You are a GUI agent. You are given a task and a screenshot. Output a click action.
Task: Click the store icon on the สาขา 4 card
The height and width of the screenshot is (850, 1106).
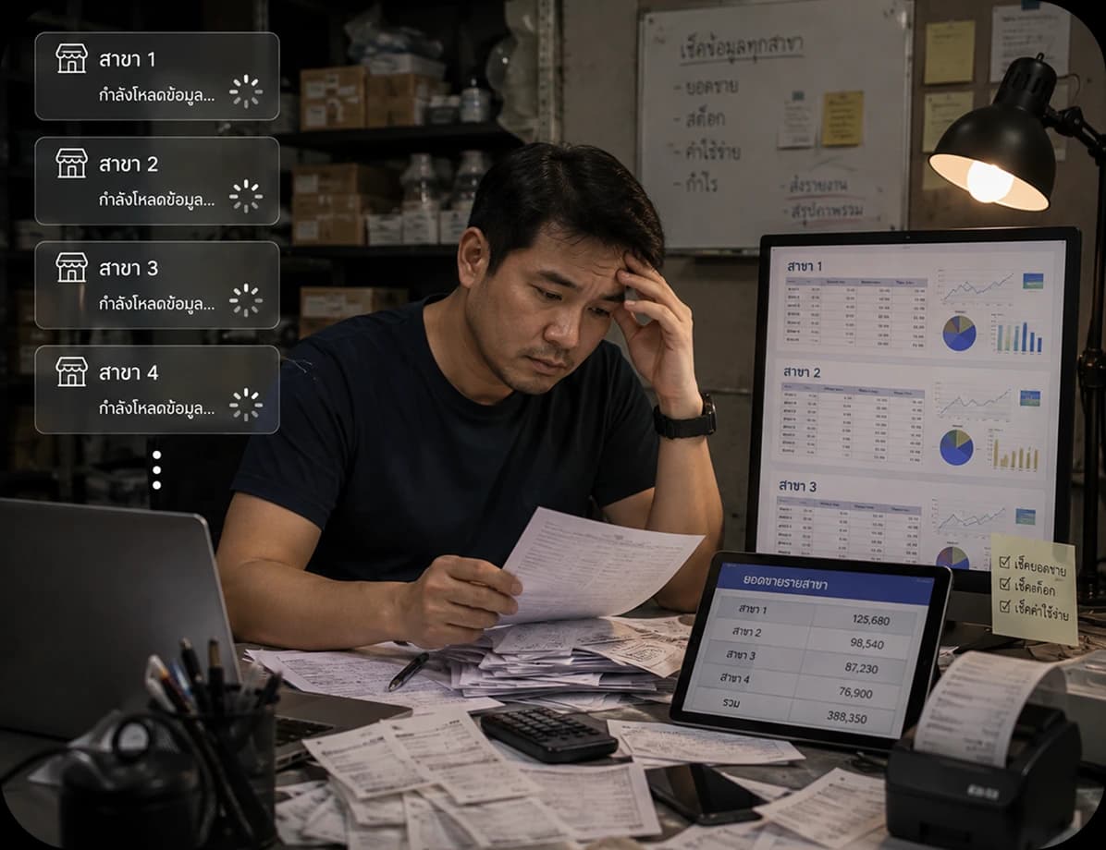[72, 371]
